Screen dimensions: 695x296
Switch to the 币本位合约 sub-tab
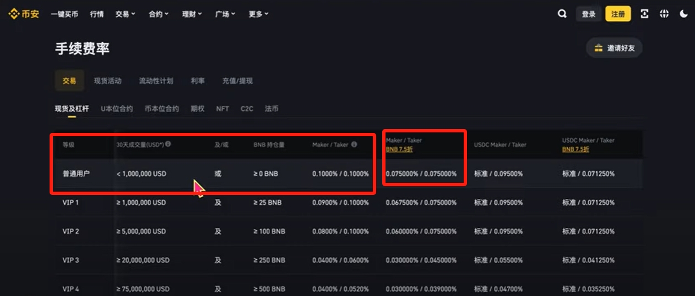(162, 109)
